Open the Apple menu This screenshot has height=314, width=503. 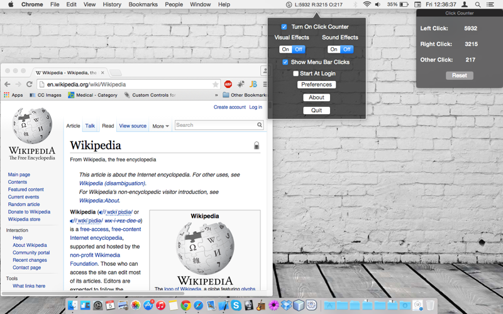click(x=11, y=4)
